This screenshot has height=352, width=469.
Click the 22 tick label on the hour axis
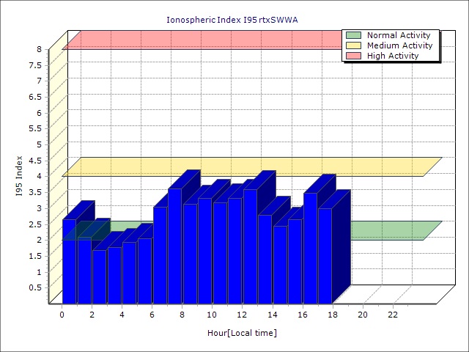[393, 315]
